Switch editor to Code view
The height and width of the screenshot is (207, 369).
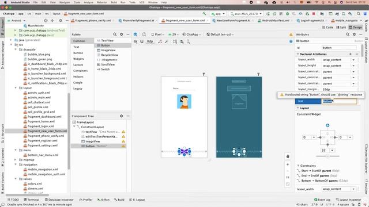(327, 28)
